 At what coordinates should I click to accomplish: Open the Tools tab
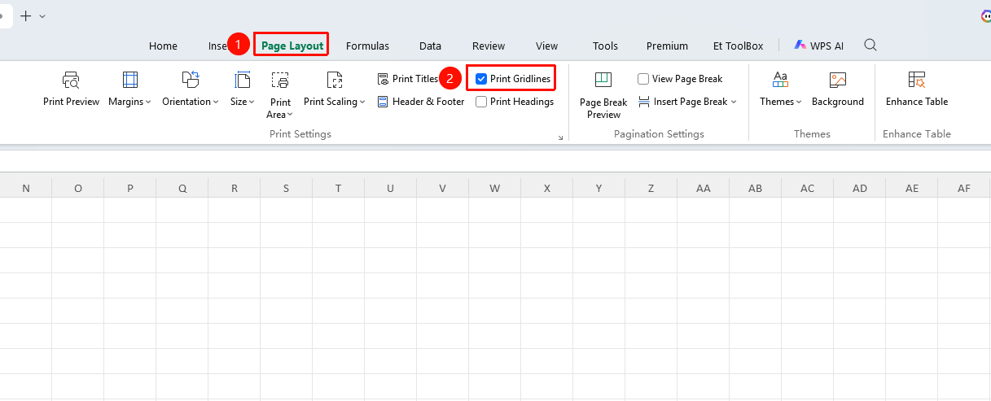605,46
